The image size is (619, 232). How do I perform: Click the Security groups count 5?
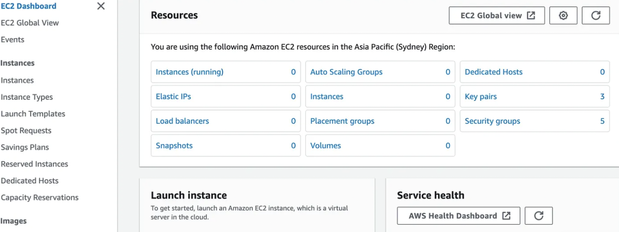(602, 121)
